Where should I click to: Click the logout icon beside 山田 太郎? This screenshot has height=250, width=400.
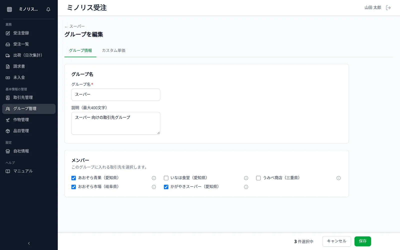point(388,8)
